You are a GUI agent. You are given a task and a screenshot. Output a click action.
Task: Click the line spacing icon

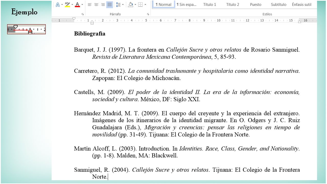point(118,4)
